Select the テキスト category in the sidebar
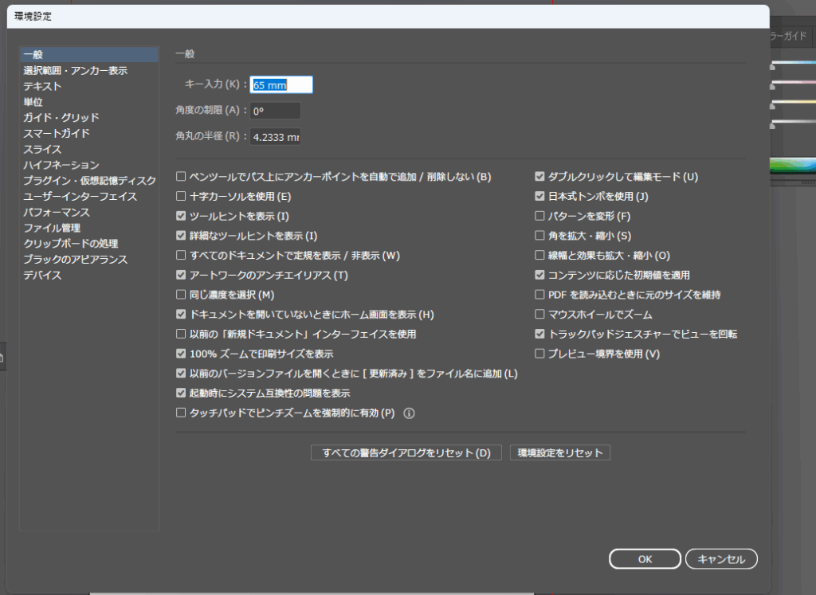816x595 pixels. (42, 86)
